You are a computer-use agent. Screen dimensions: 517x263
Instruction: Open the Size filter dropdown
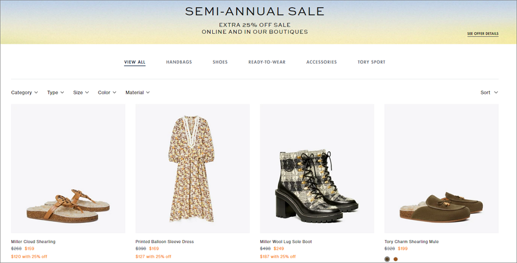pyautogui.click(x=81, y=93)
